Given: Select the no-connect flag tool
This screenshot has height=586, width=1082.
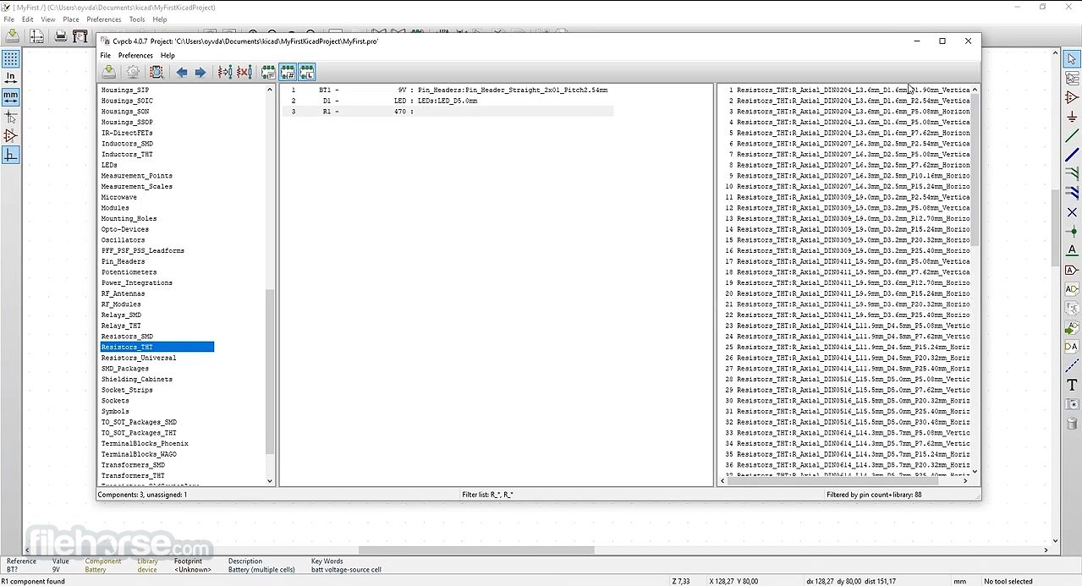Looking at the screenshot, I should click(1072, 212).
